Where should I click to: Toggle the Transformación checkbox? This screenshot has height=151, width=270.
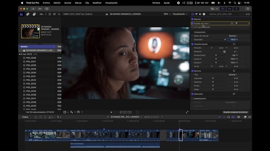click(192, 44)
